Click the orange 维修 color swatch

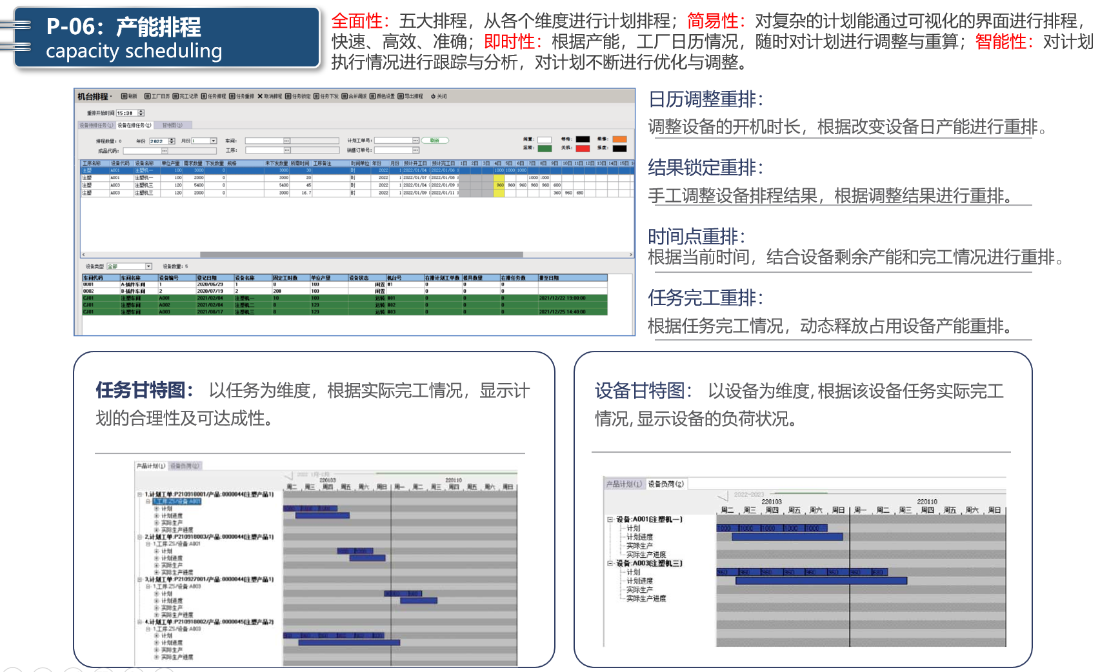[x=619, y=139]
